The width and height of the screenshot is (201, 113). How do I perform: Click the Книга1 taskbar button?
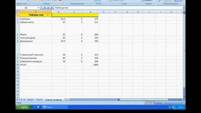pyautogui.click(x=55, y=107)
